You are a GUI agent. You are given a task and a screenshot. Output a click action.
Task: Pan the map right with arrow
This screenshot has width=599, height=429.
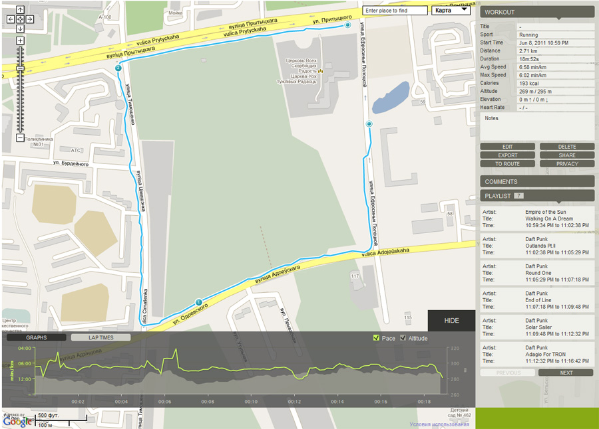click(30, 19)
